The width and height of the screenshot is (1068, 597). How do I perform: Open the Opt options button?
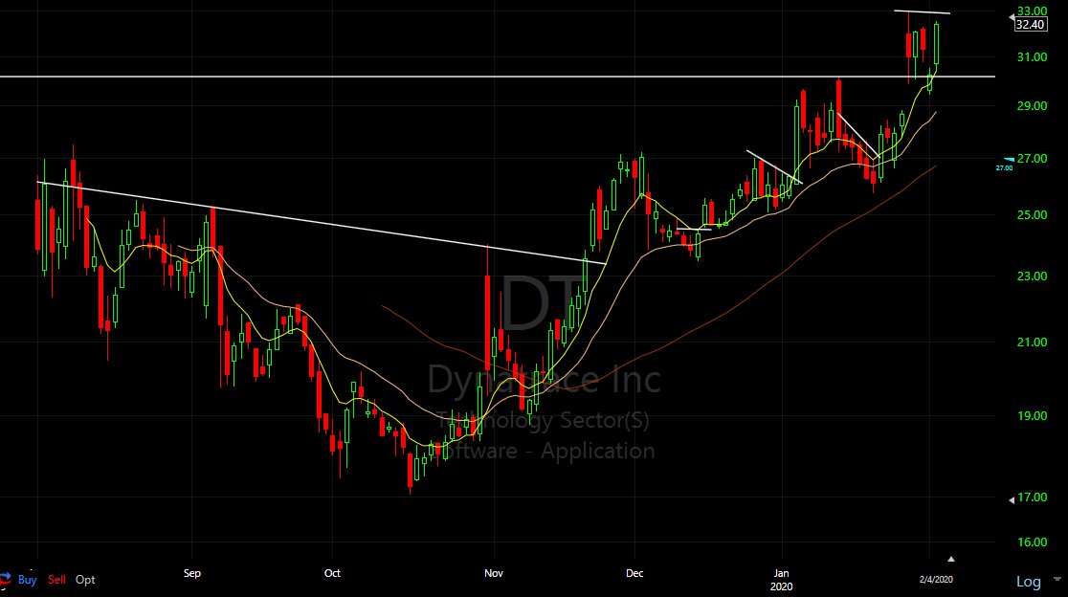(85, 580)
